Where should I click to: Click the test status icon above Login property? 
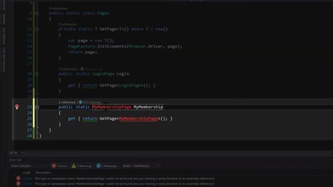(x=82, y=69)
